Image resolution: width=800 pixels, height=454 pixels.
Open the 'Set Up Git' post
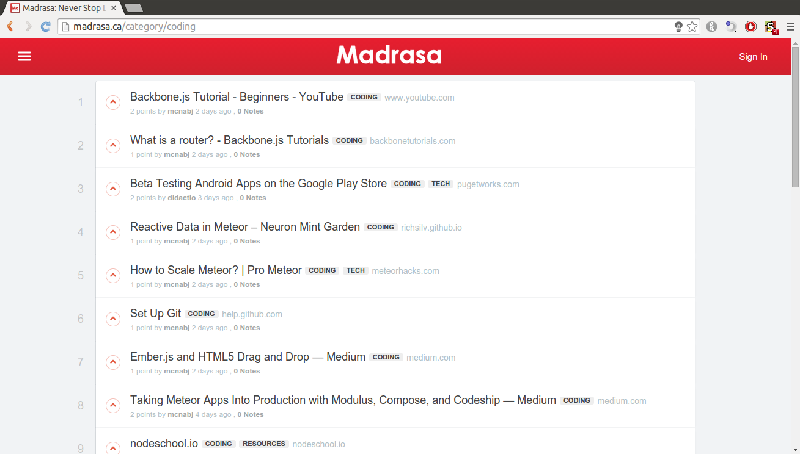(156, 314)
